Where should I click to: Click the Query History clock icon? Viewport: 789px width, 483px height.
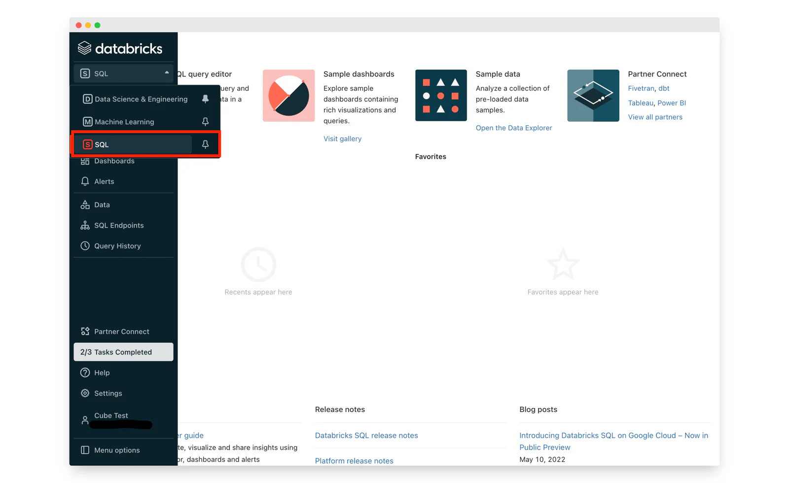(85, 246)
